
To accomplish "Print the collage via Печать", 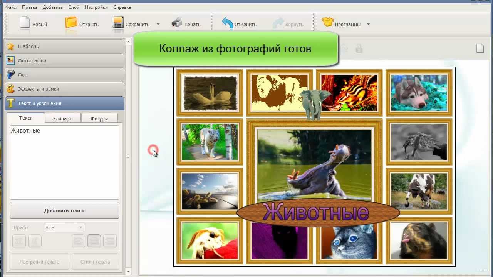I will (186, 24).
